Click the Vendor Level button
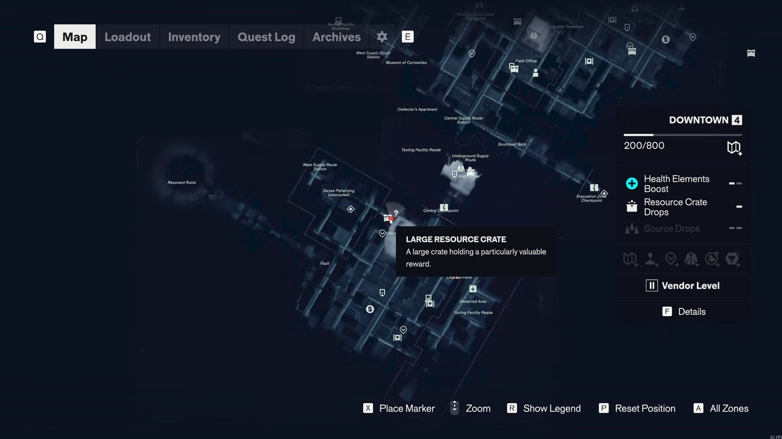The height and width of the screenshot is (439, 782). pyautogui.click(x=683, y=286)
